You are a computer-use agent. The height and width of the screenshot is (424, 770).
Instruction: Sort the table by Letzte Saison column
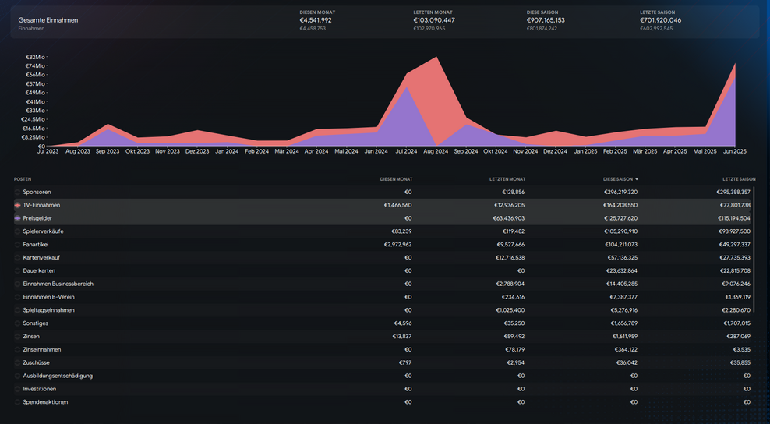739,179
